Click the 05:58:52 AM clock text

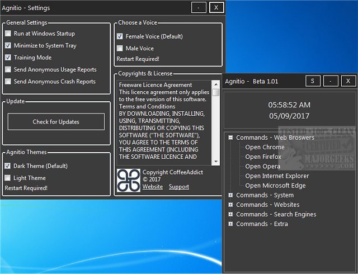coord(289,105)
